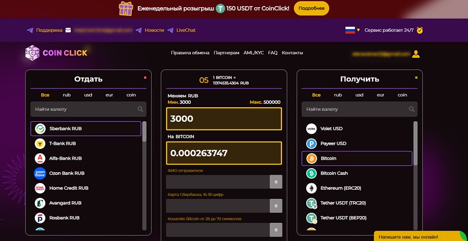Open the Новости Telegram link
This screenshot has height=241, width=468.
coord(155,30)
